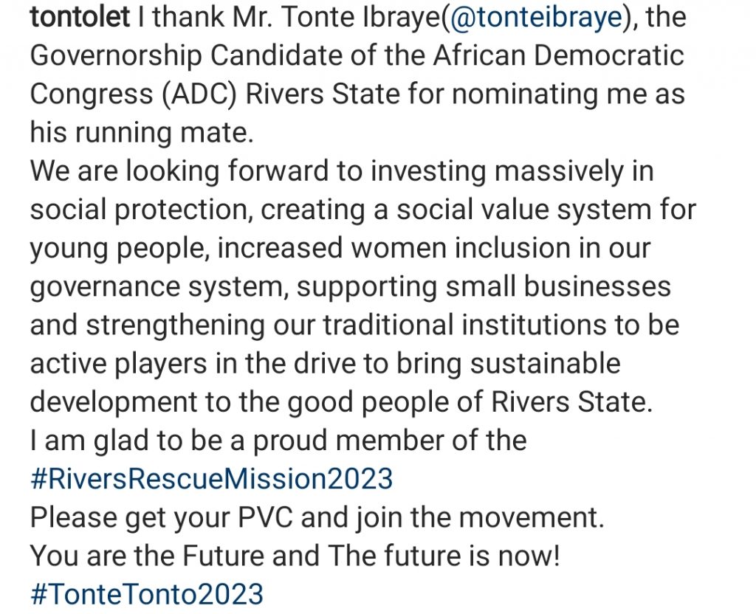This screenshot has height=614, width=756.
Task: Click the word massively in the caption
Action: pyautogui.click(x=560, y=171)
